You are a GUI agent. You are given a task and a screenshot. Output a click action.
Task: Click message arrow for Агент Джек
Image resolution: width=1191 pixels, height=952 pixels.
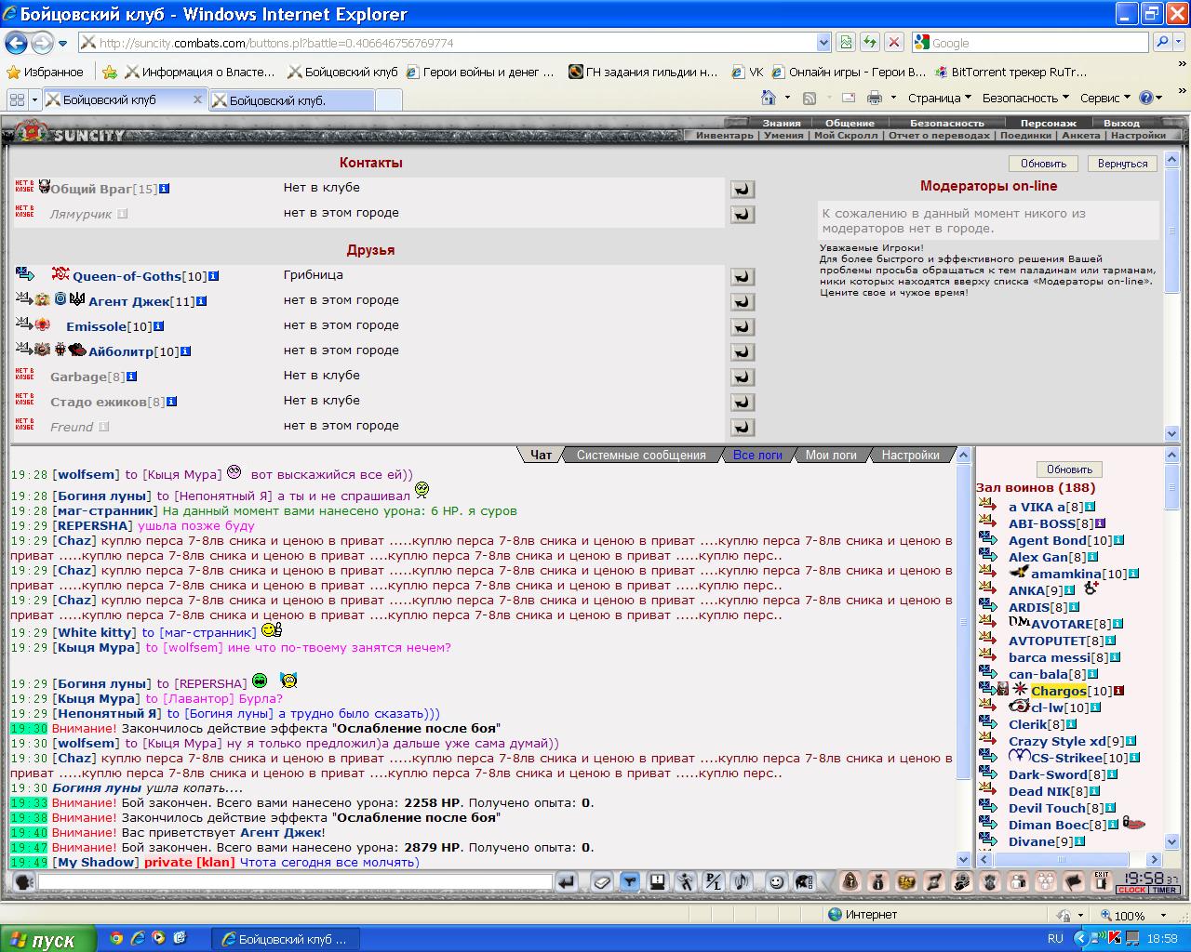[x=742, y=301]
